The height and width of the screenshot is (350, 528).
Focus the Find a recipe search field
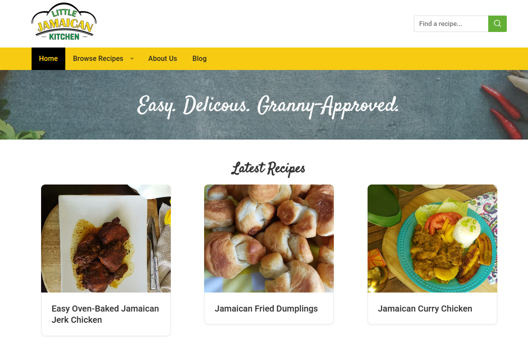[x=451, y=24]
